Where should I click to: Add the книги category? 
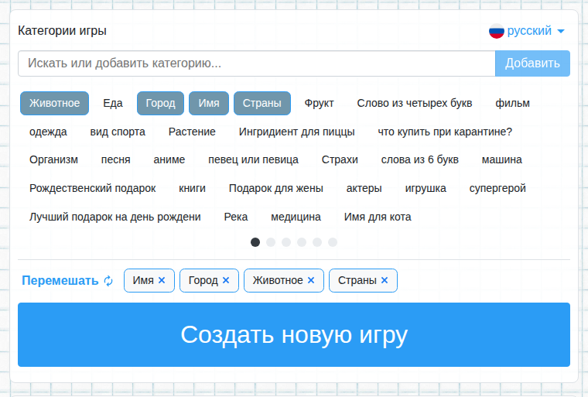click(192, 188)
